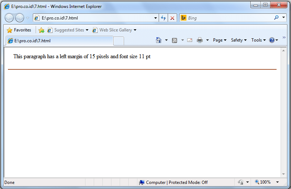Click the Read Mail envelope icon

(190, 40)
